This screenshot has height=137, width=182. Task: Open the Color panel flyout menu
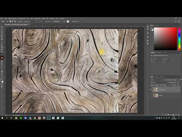click(180, 25)
